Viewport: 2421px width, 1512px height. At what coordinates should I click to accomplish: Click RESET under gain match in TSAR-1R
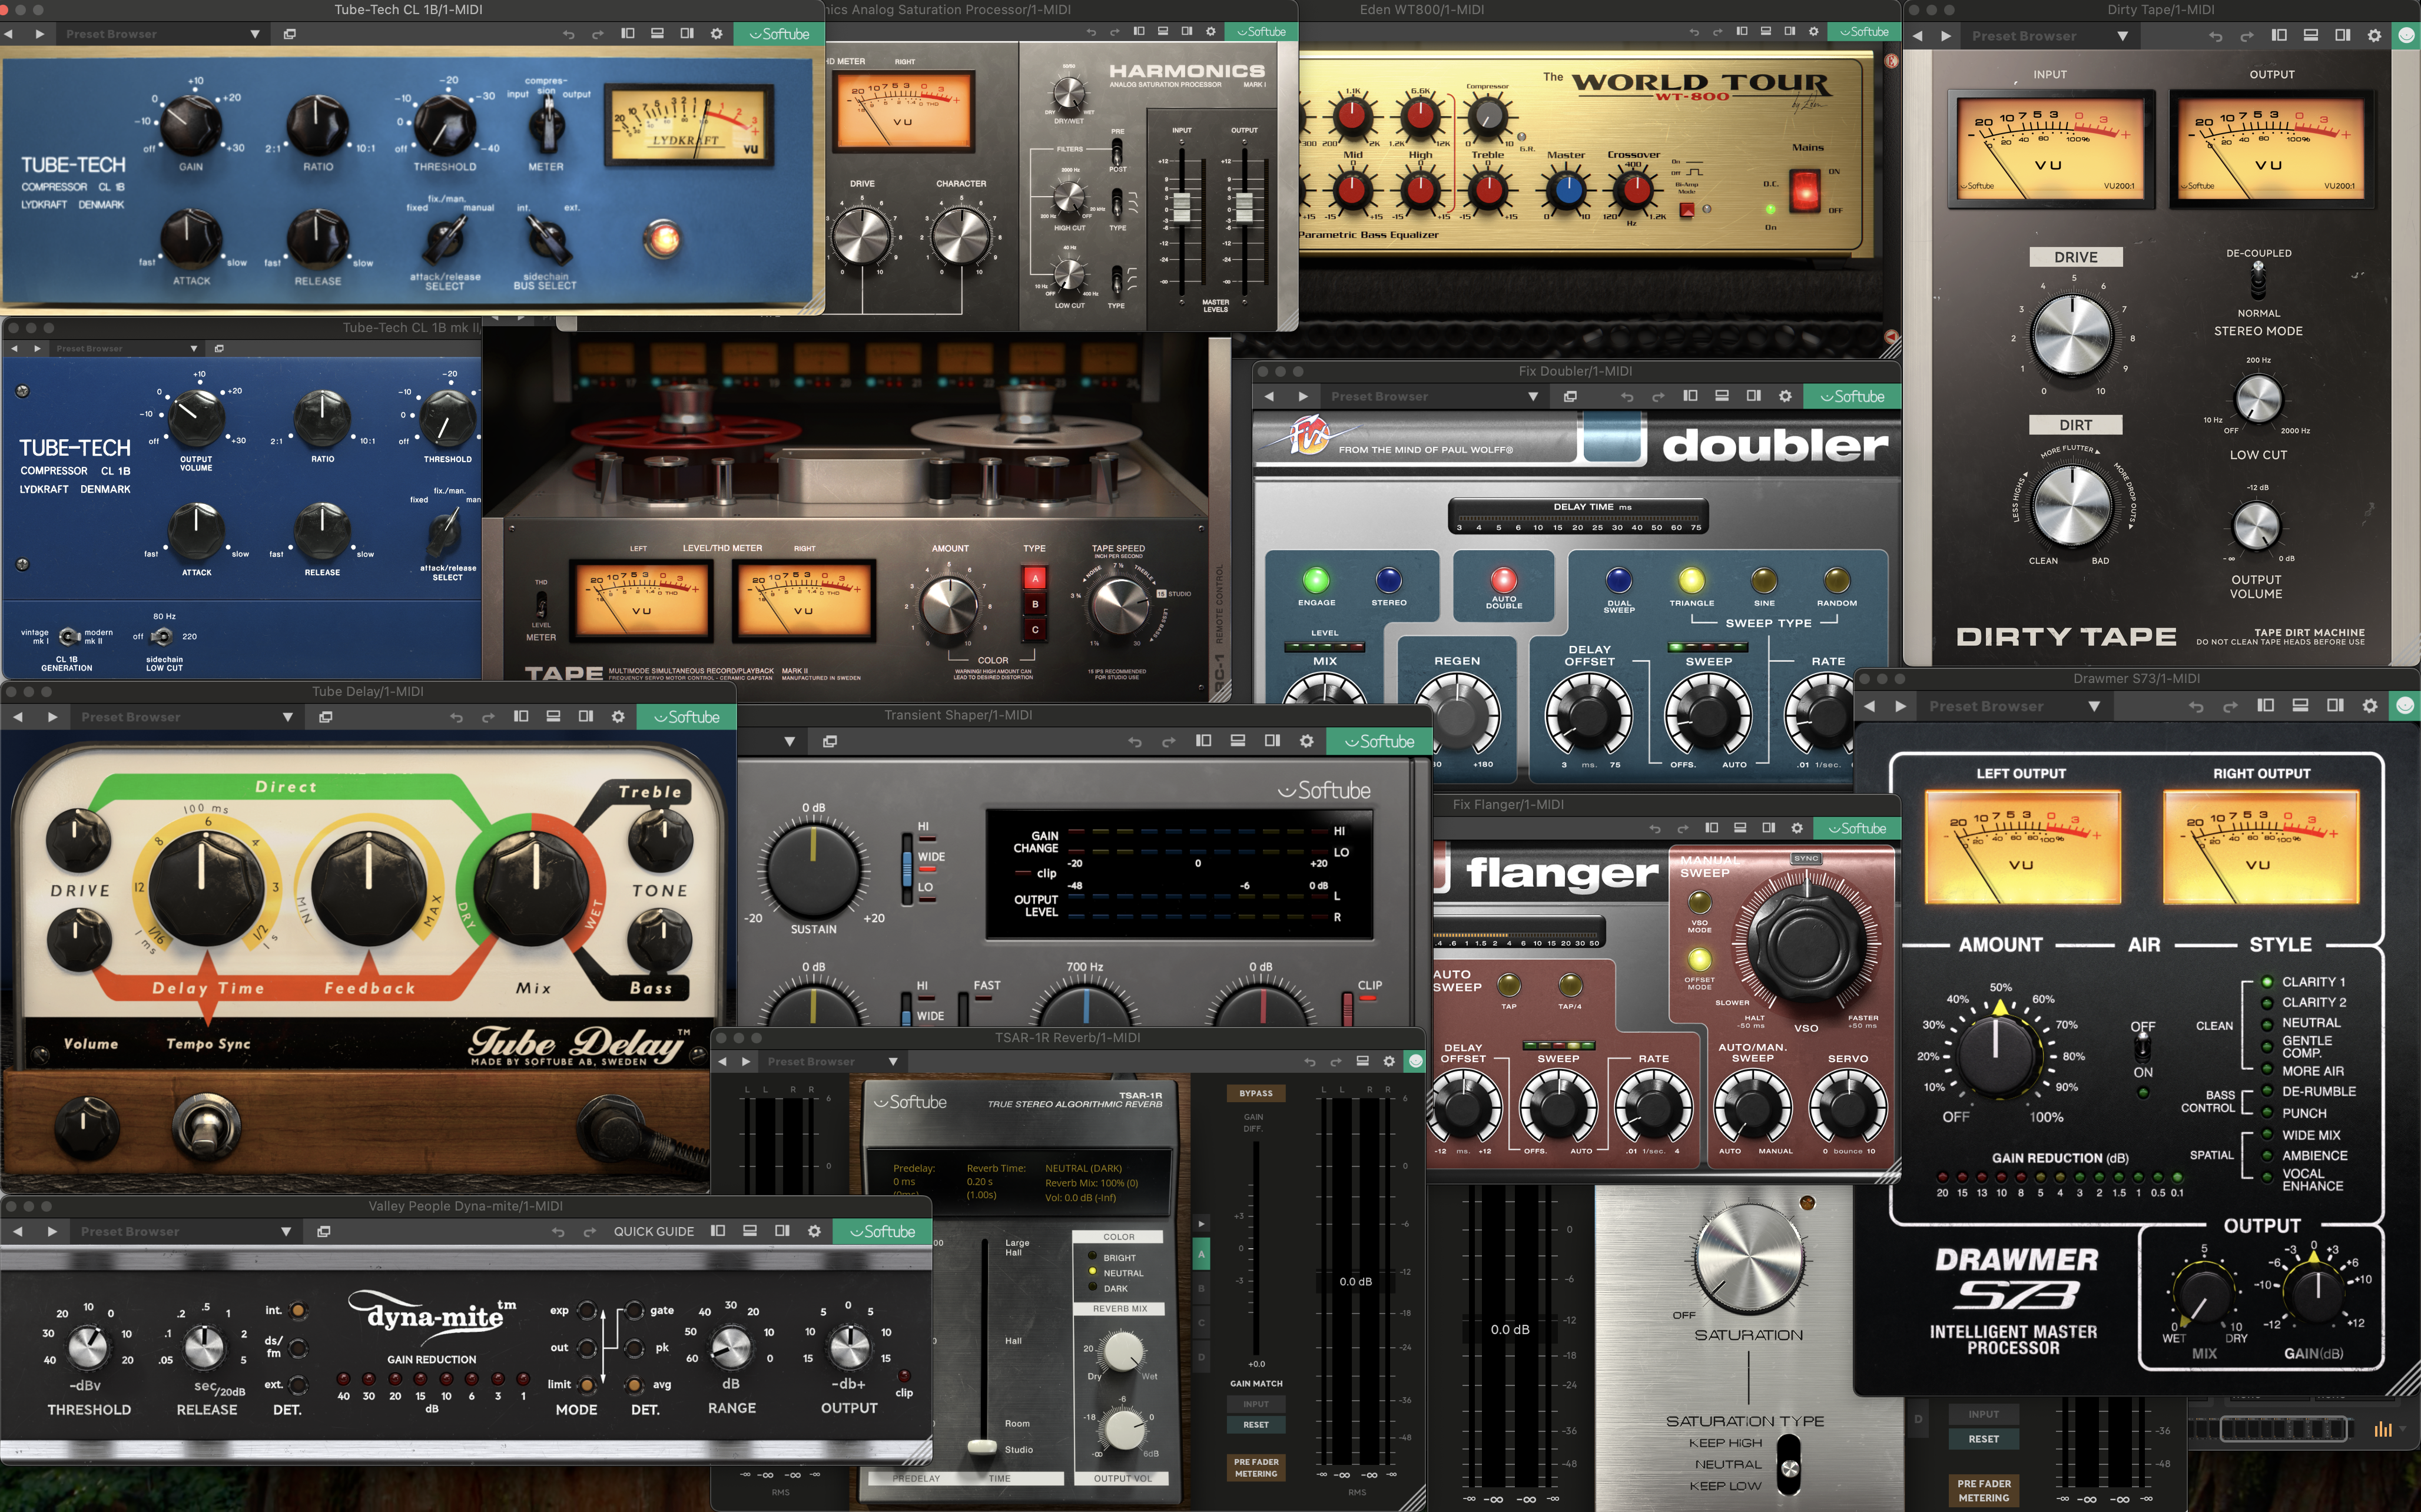pyautogui.click(x=1256, y=1424)
